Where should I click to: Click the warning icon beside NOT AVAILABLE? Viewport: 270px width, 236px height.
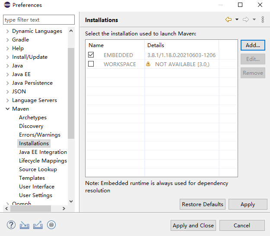(x=148, y=64)
